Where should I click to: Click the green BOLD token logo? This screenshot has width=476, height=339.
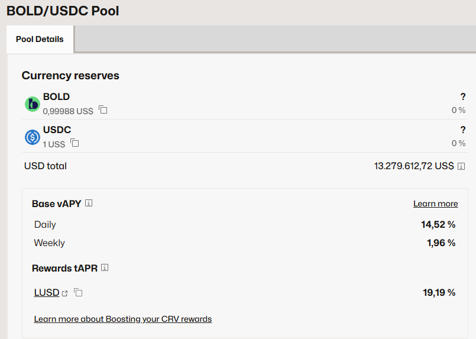pos(33,104)
